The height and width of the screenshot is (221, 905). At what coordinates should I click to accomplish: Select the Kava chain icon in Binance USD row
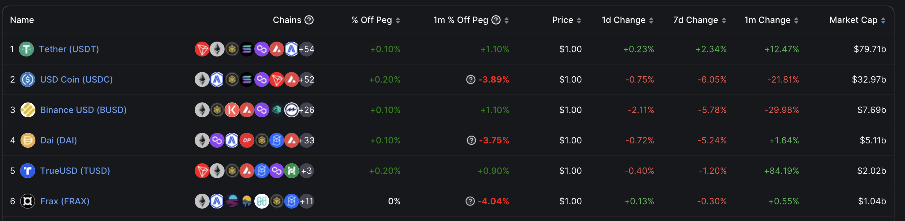pyautogui.click(x=232, y=110)
